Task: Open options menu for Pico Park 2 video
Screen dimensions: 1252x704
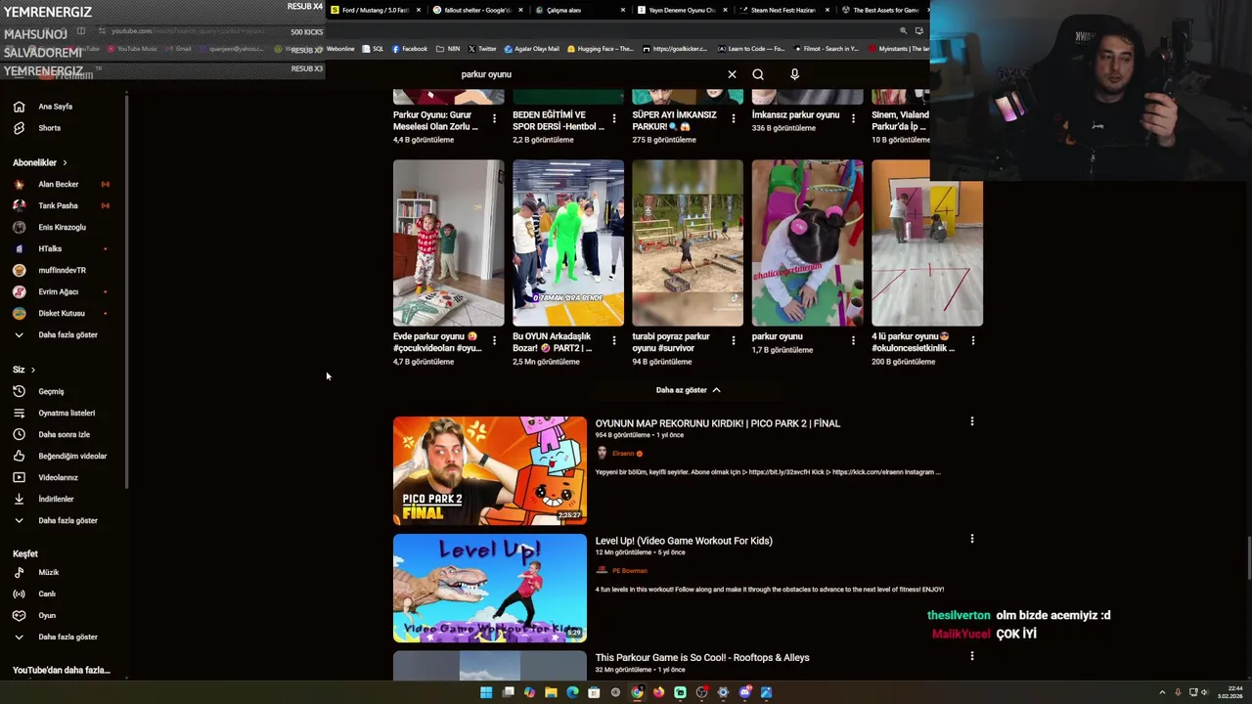Action: [x=971, y=421]
